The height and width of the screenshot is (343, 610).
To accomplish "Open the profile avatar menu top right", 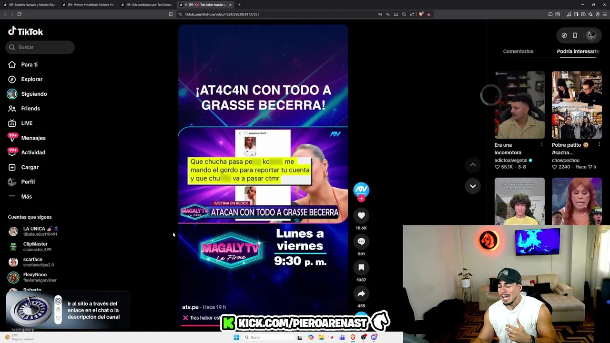I will point(591,35).
